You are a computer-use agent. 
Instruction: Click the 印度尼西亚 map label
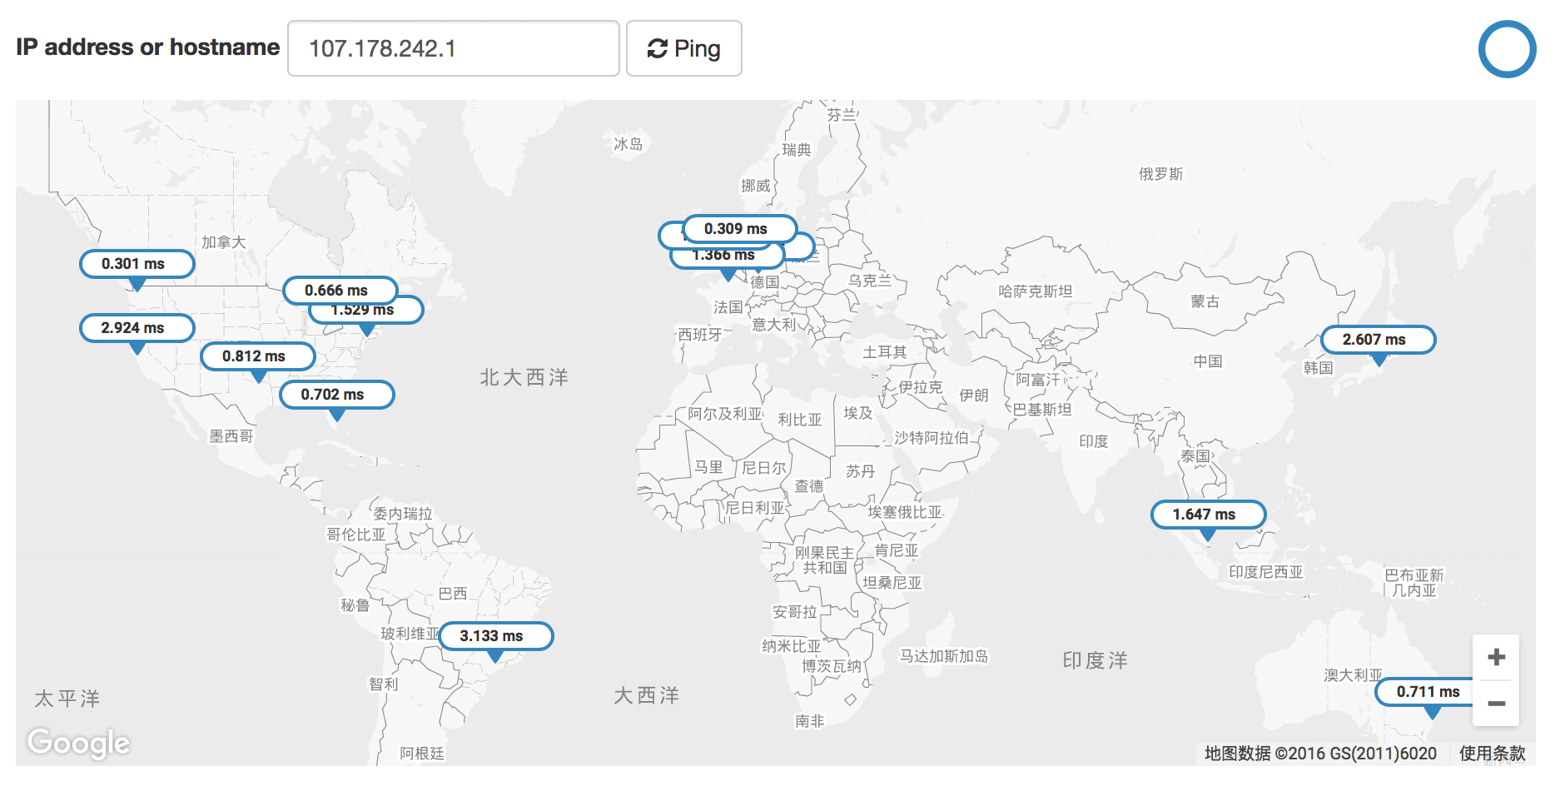(1266, 572)
